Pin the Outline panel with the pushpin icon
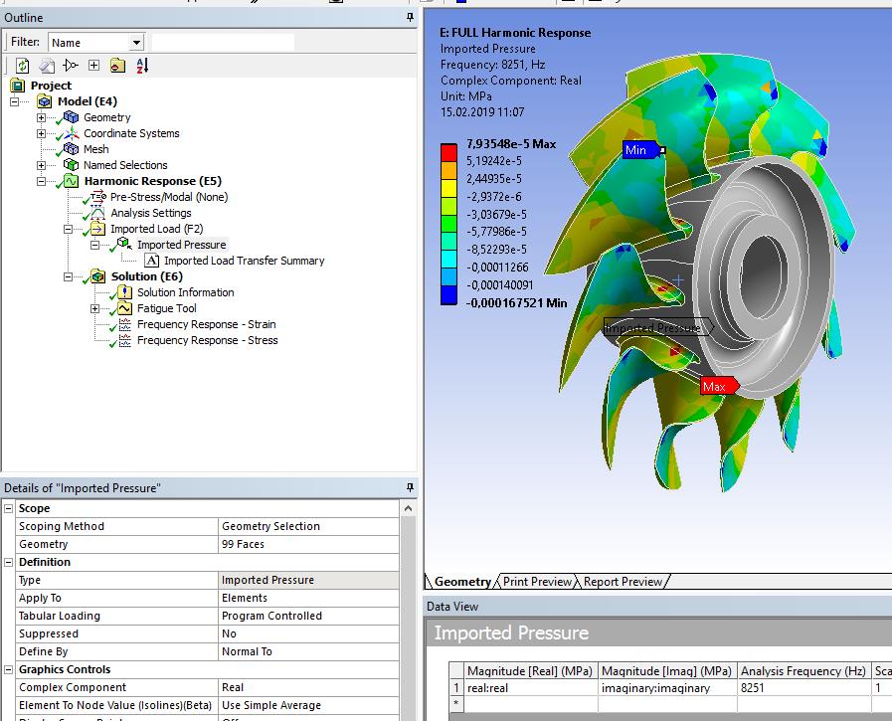The width and height of the screenshot is (892, 721). (x=410, y=18)
